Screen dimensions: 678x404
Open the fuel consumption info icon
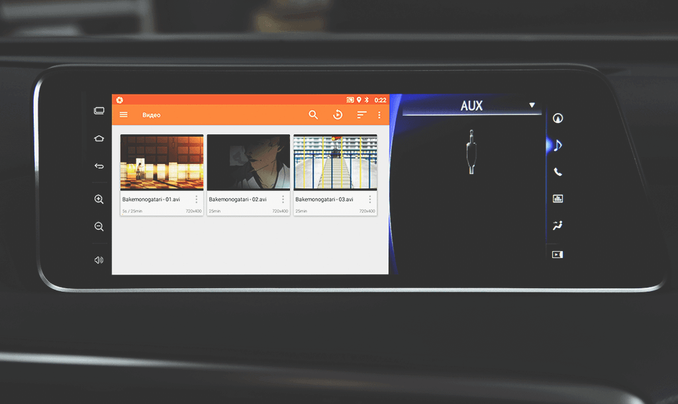point(557,198)
